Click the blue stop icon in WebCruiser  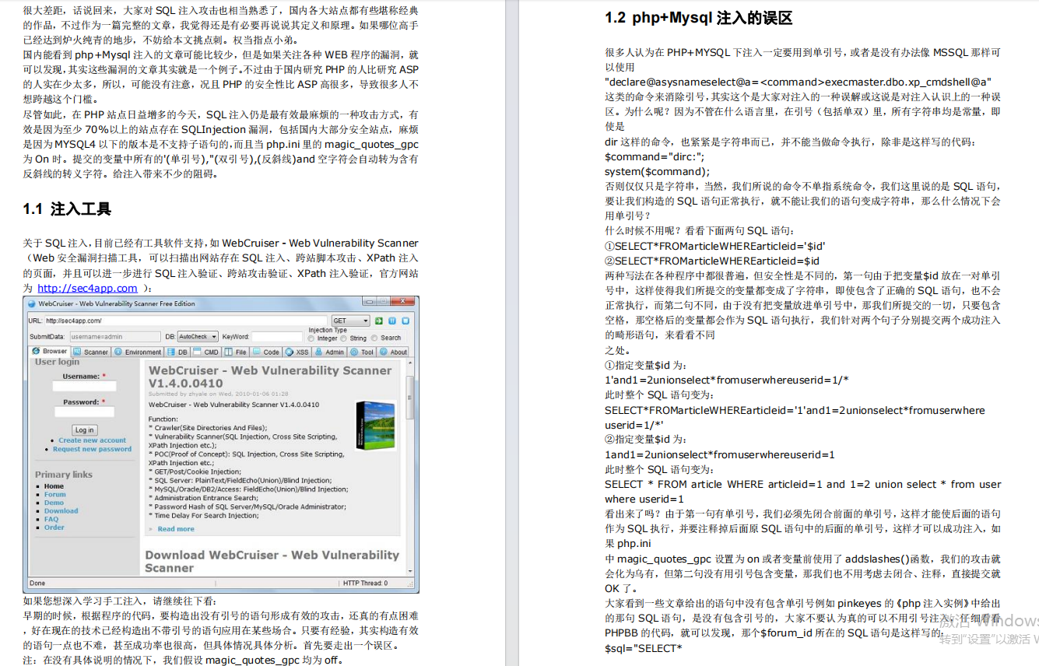[x=405, y=321]
